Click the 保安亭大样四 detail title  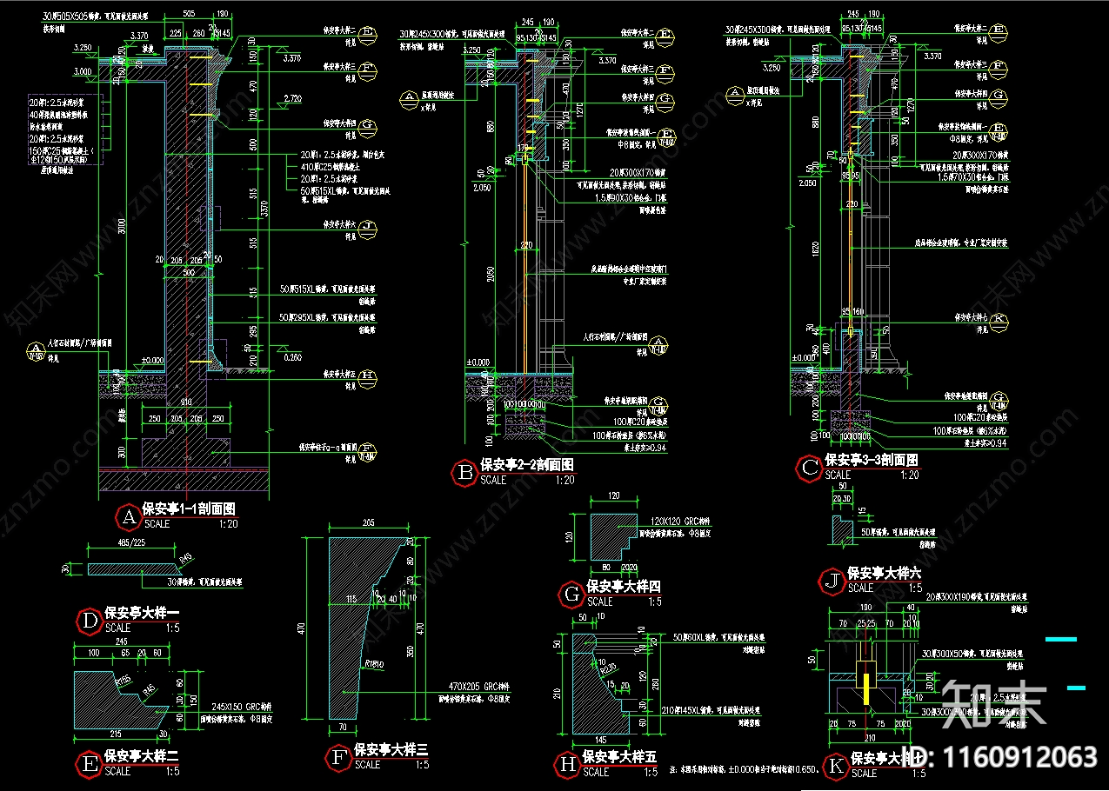pyautogui.click(x=624, y=587)
